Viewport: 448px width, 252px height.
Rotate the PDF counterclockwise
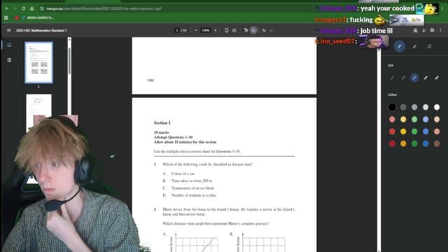tap(234, 30)
